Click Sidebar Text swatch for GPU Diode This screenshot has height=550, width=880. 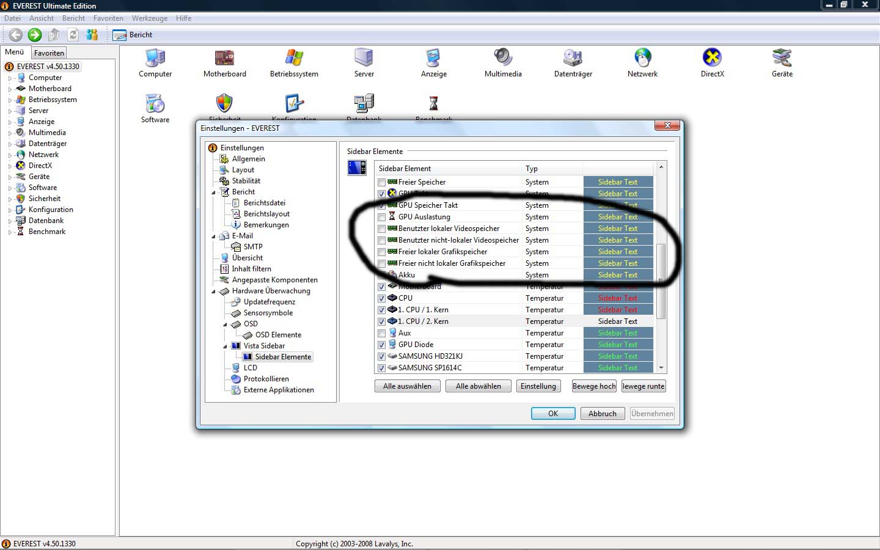[618, 345]
